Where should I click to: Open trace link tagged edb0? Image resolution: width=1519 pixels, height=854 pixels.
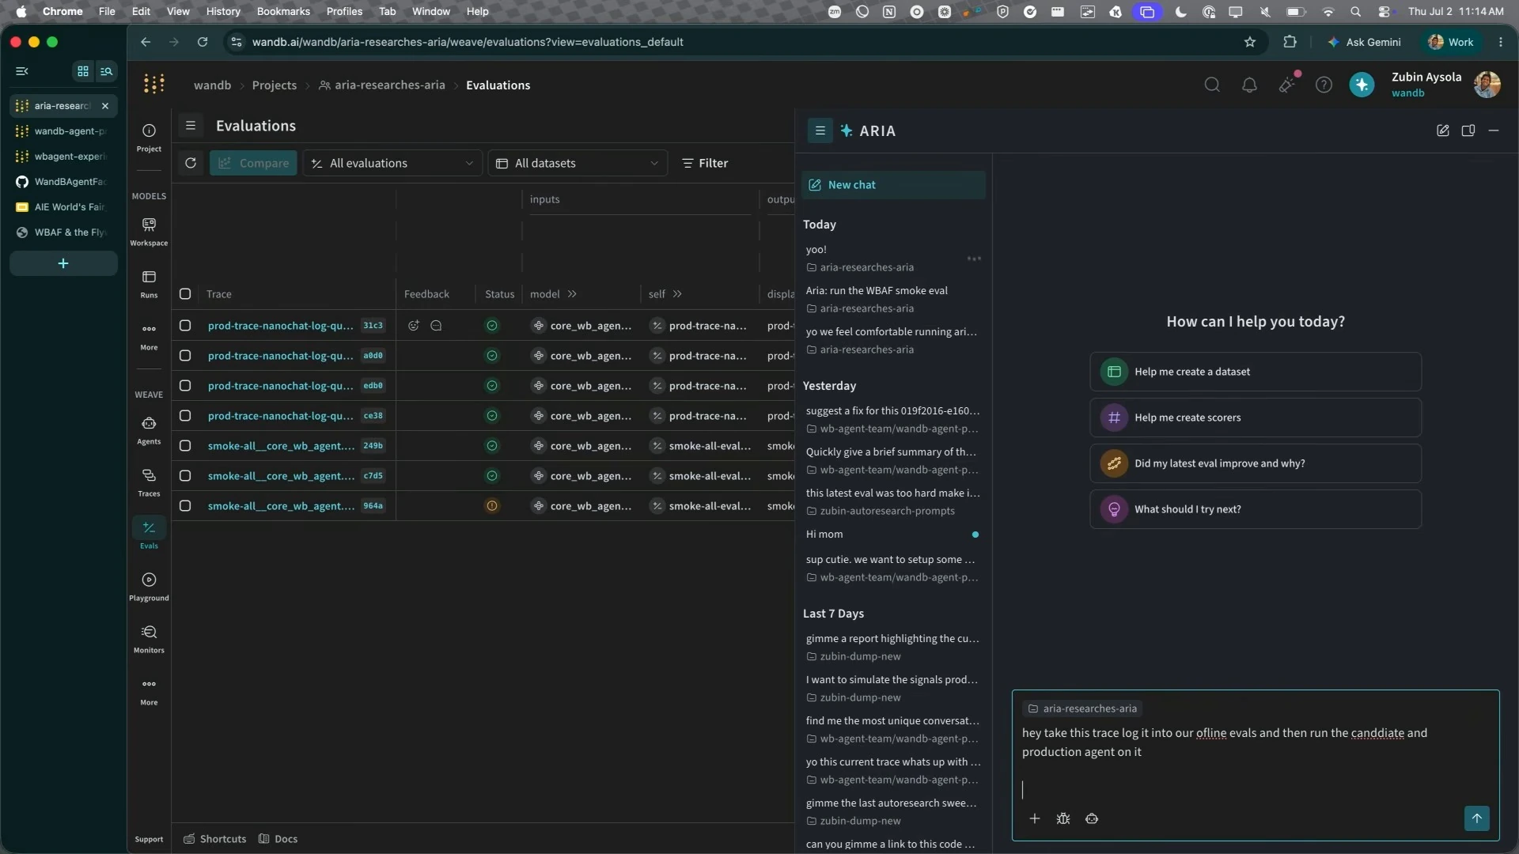click(x=281, y=386)
